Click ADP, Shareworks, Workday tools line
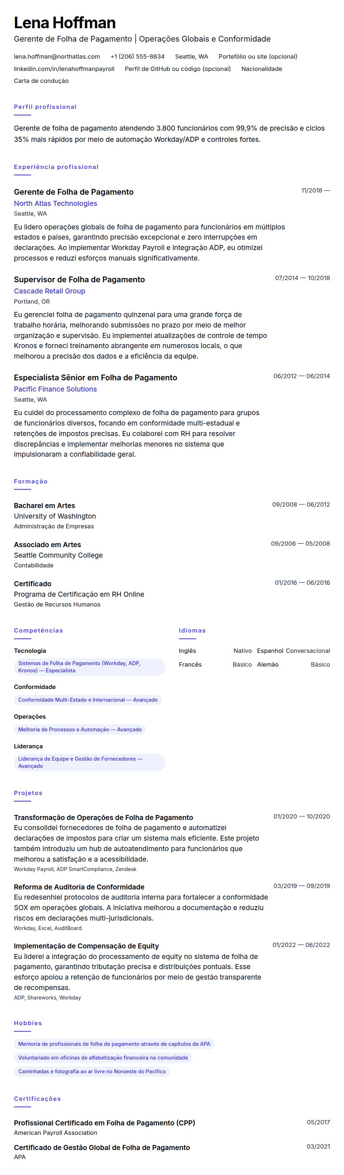The image size is (344, 1175). pyautogui.click(x=47, y=998)
